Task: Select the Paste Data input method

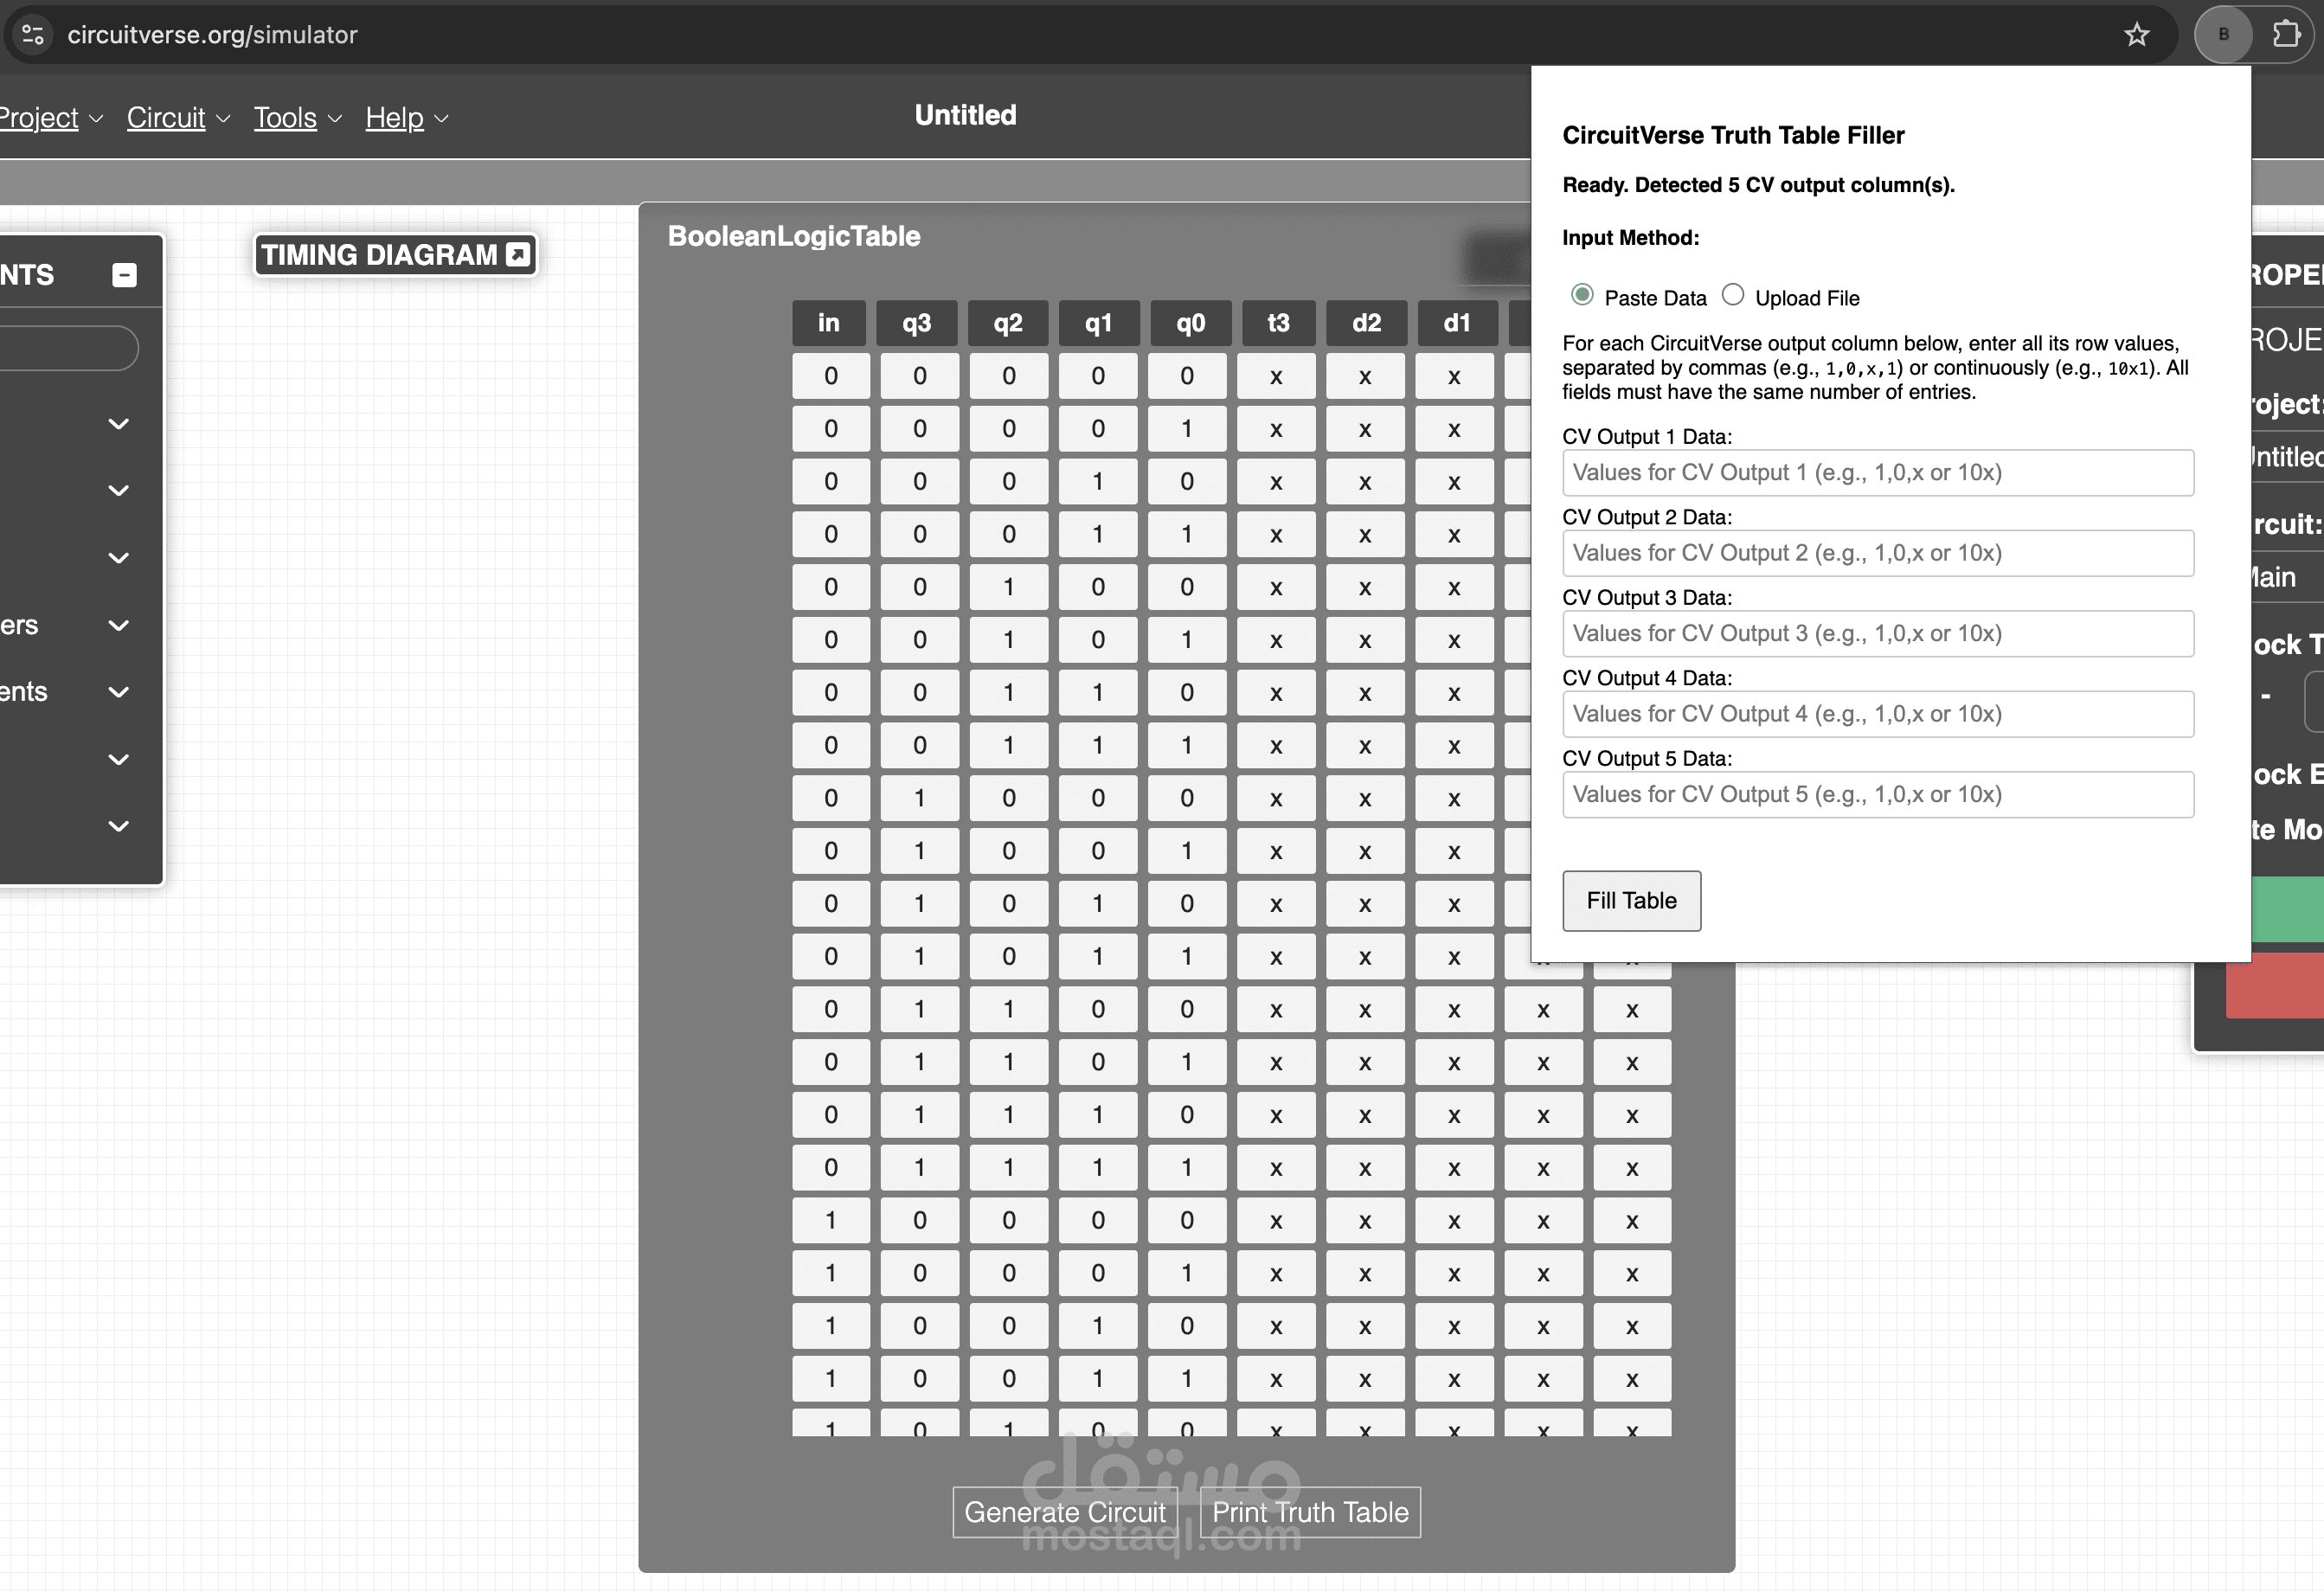Action: click(x=1582, y=295)
